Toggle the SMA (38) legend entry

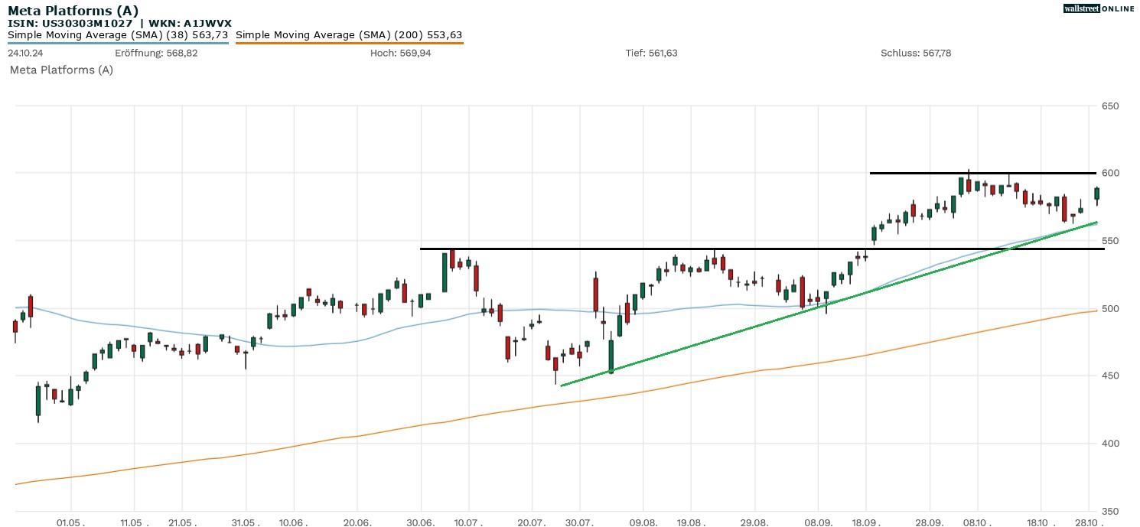click(x=118, y=35)
